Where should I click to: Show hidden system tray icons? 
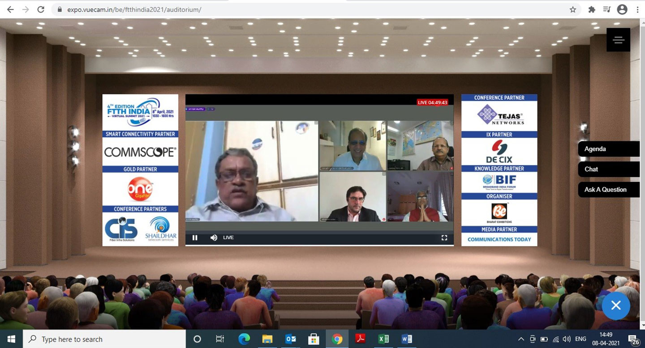coord(520,339)
